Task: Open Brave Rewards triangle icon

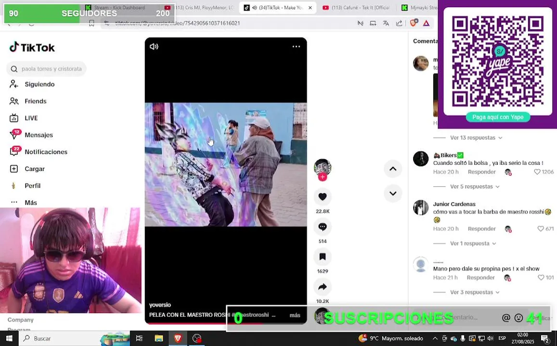Action: pos(426,24)
